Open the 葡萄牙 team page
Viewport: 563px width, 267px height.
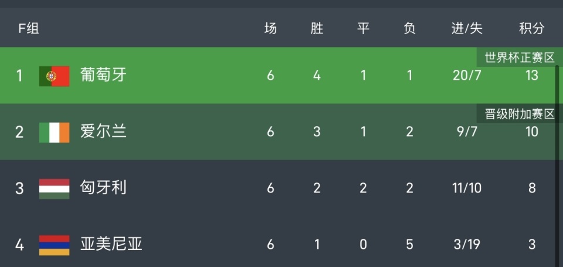103,76
